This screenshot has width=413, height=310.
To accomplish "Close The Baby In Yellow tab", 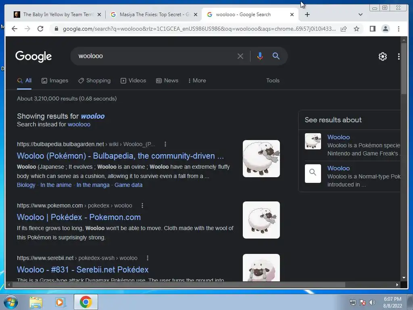I will [99, 15].
